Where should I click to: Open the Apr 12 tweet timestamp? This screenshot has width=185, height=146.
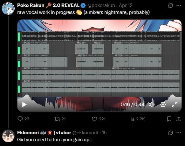126,5
